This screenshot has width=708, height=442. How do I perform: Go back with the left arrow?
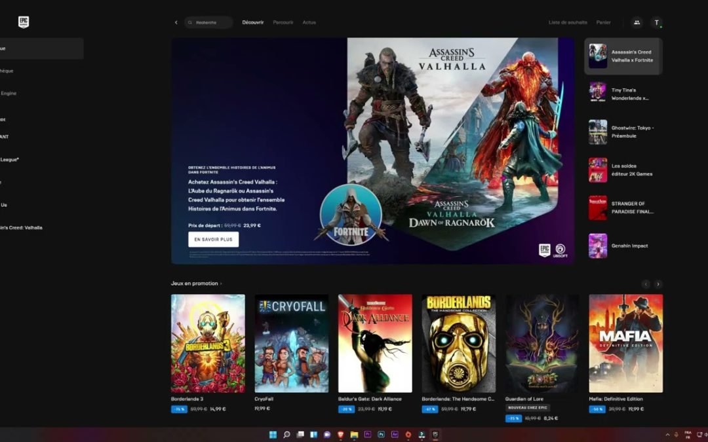click(x=176, y=22)
